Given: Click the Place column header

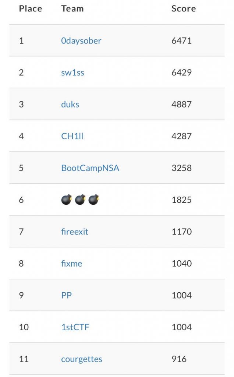Looking at the screenshot, I should click(31, 9).
